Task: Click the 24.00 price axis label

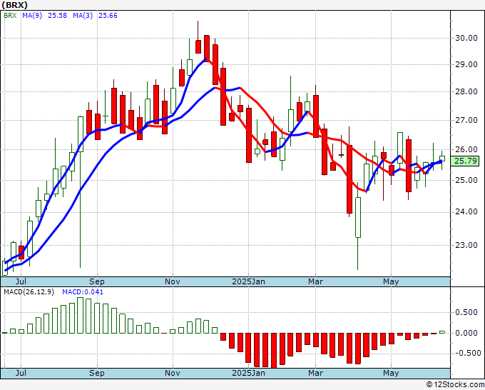Action: pyautogui.click(x=466, y=212)
